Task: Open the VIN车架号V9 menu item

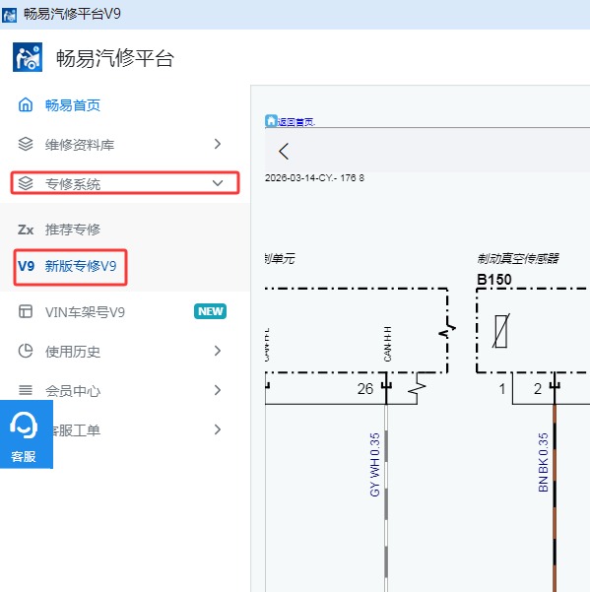Action: click(124, 312)
